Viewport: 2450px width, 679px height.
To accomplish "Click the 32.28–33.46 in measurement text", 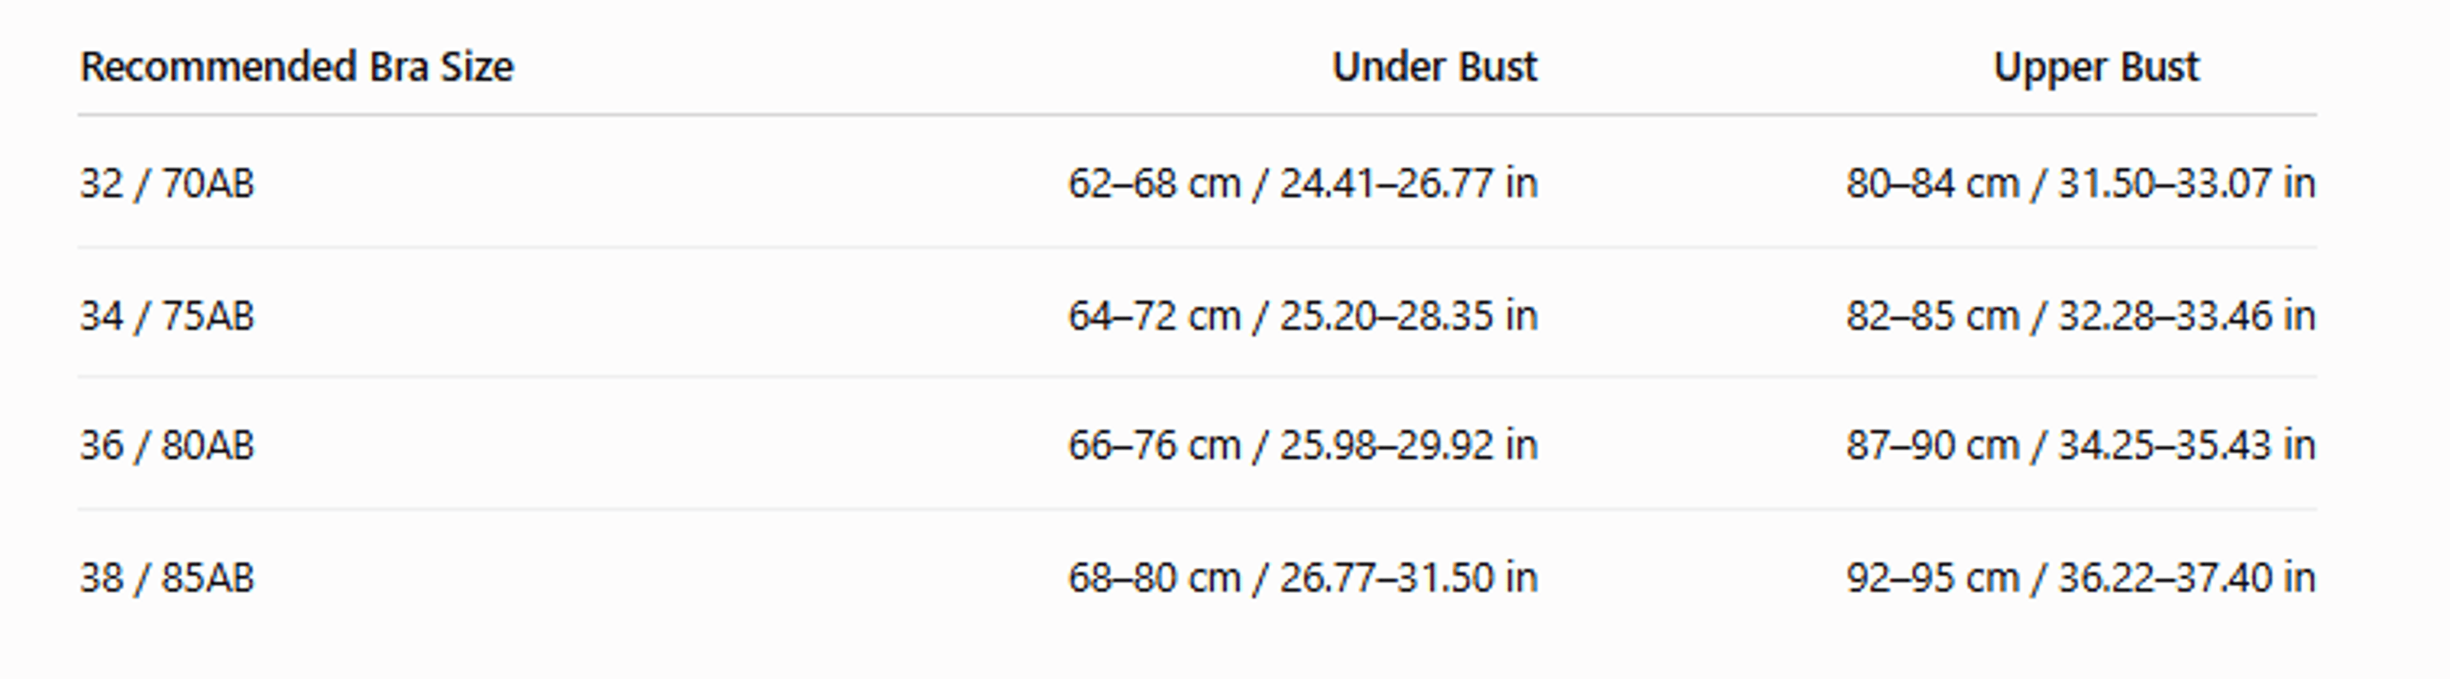I will (x=2186, y=316).
